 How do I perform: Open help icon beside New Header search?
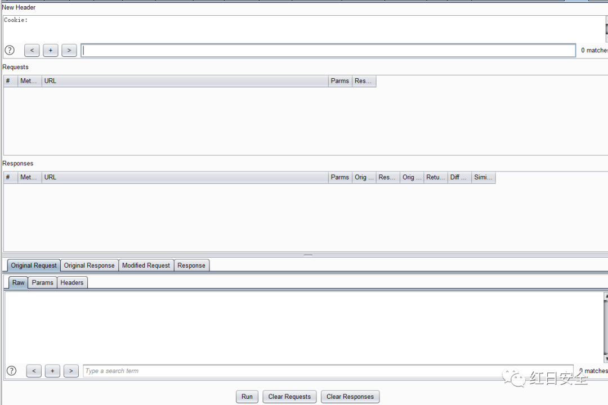tap(10, 51)
